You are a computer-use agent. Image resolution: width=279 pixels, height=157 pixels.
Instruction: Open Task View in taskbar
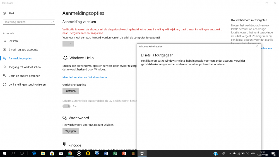pos(22,153)
